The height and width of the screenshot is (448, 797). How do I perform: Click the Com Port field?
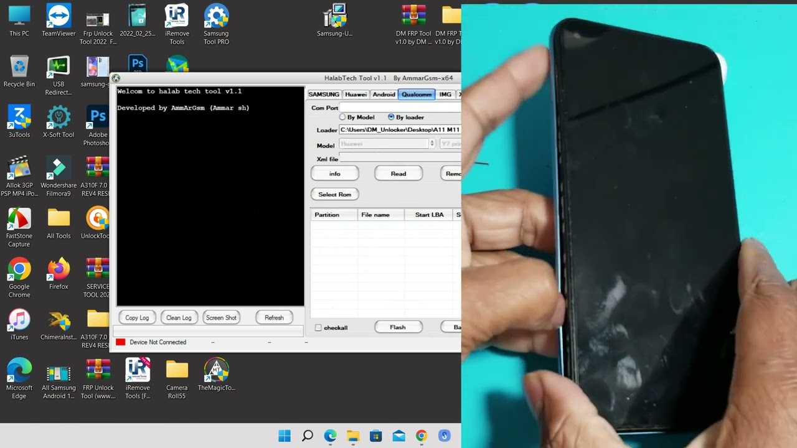tap(400, 108)
